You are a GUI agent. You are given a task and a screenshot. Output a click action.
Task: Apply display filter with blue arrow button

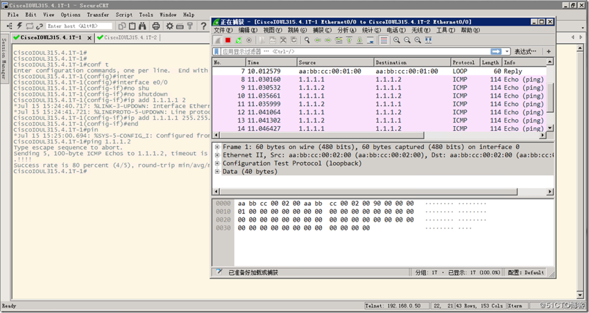click(496, 51)
